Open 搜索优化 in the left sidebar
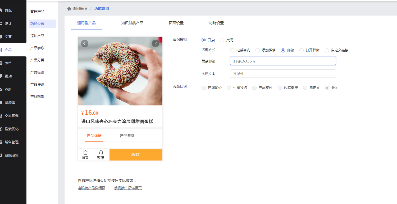 point(11,129)
